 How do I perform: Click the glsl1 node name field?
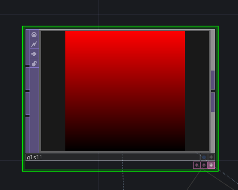113,157
